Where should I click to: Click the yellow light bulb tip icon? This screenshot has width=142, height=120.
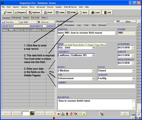point(84,114)
